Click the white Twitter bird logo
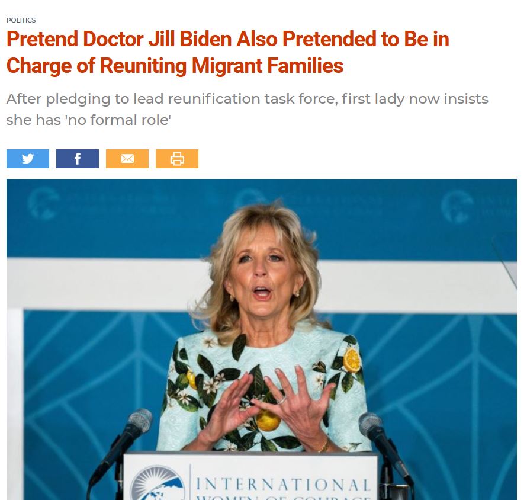Screen dimensions: 527x500 28,159
